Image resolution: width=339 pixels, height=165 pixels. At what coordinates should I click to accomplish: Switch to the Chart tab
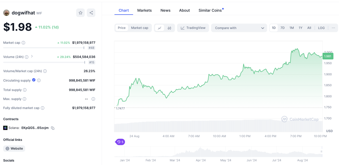pos(124,10)
